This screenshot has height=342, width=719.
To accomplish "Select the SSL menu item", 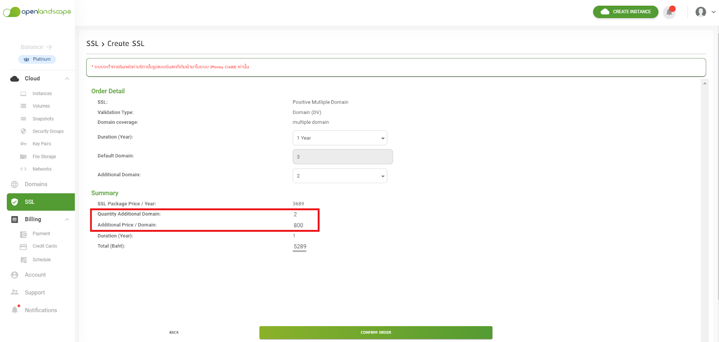I will pos(41,202).
